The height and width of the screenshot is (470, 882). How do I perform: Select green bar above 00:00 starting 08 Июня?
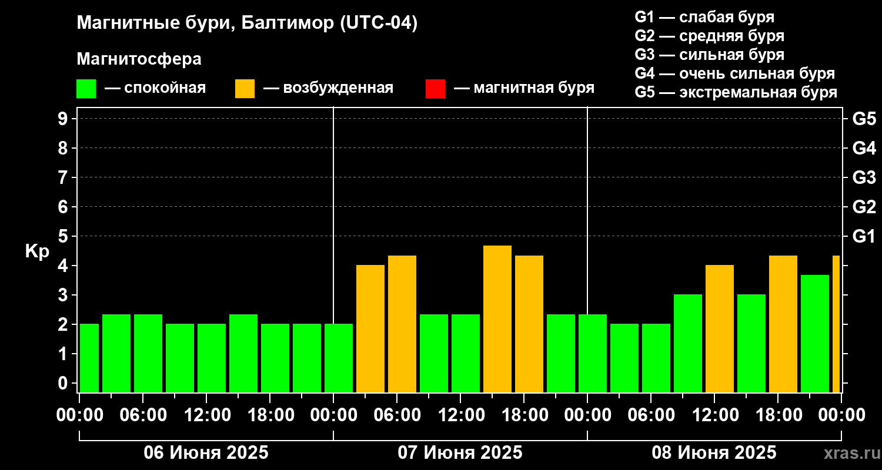593,353
